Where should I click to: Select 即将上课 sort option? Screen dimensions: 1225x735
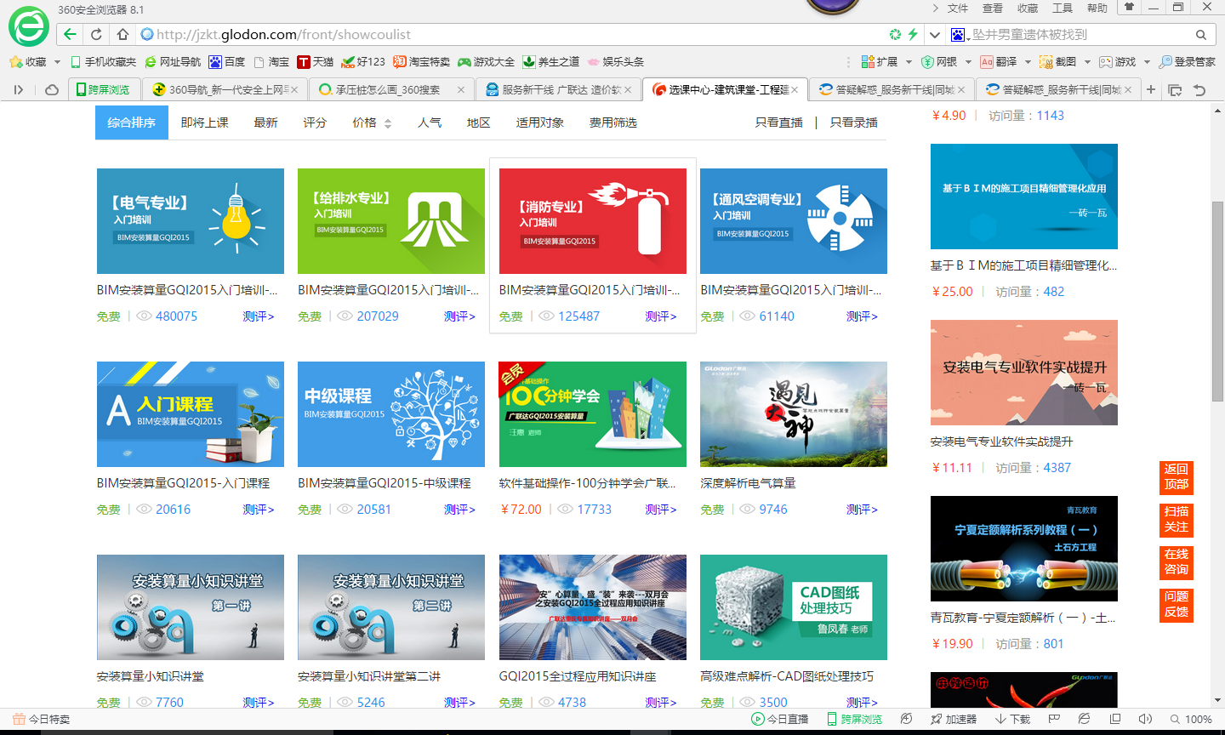click(x=205, y=122)
